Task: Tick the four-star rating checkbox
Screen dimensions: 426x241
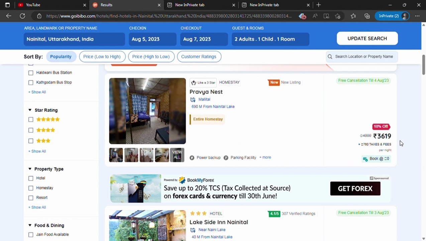Action: 31,130
